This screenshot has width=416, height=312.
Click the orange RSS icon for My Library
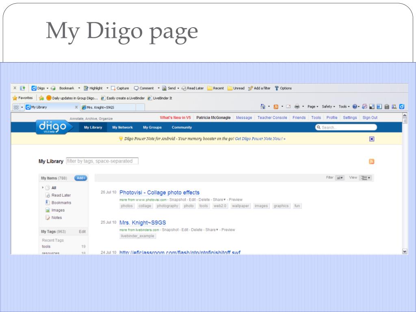click(x=371, y=161)
